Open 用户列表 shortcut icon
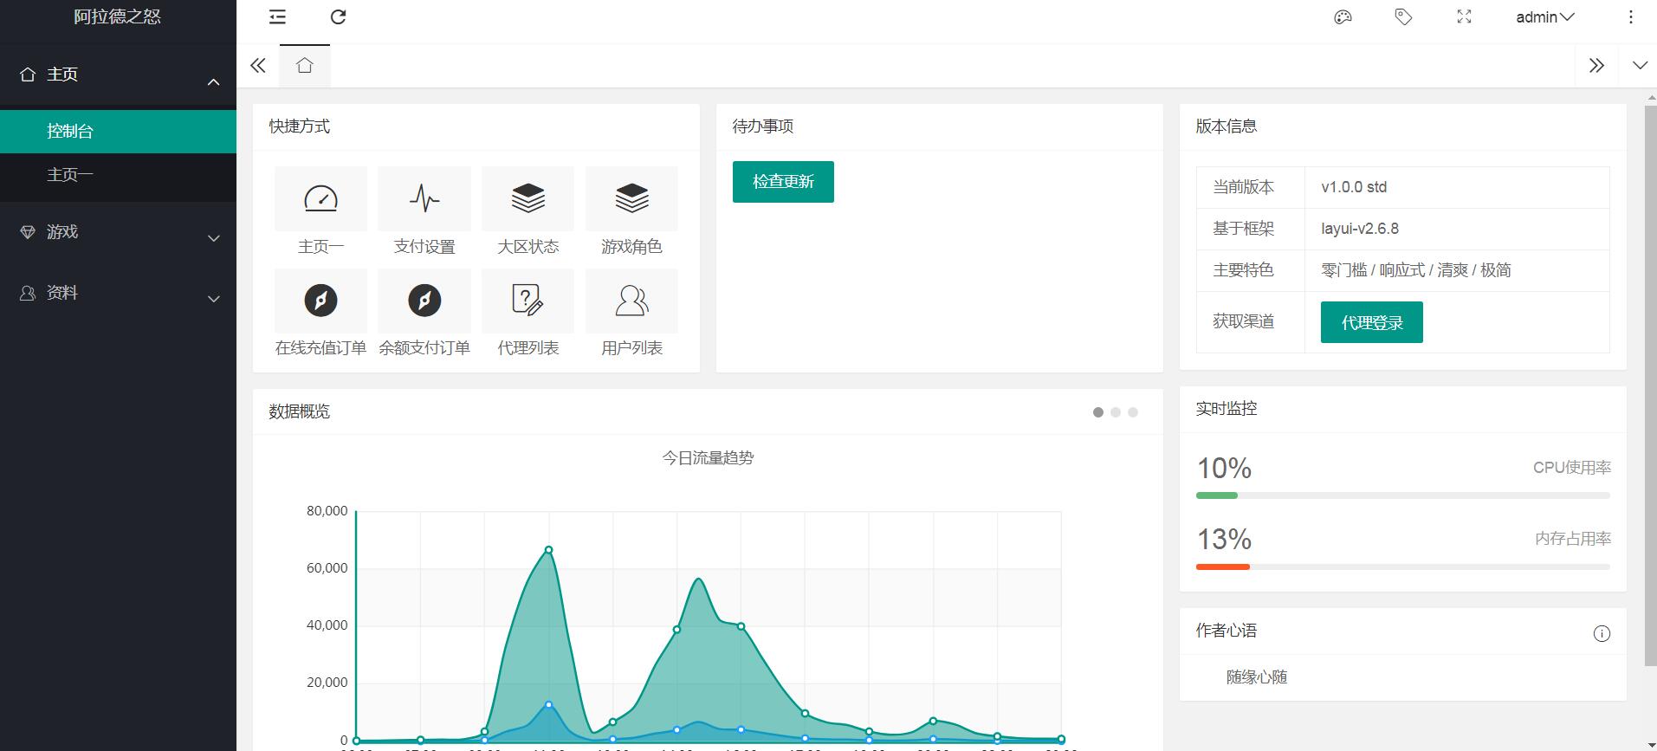Screen dimensions: 1657x751 coord(631,301)
